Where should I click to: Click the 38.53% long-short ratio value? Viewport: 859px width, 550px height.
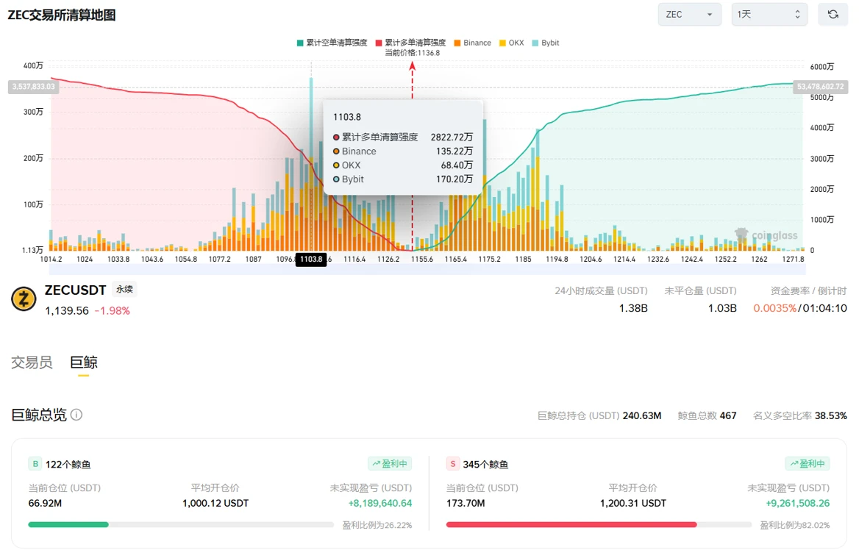[x=830, y=415]
